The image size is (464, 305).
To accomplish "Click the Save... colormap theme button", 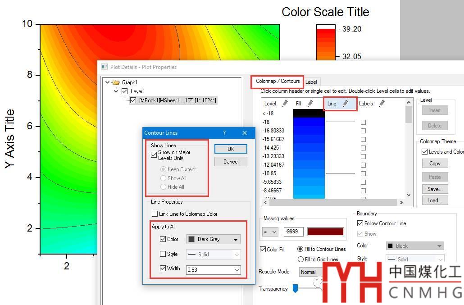I will (x=435, y=189).
